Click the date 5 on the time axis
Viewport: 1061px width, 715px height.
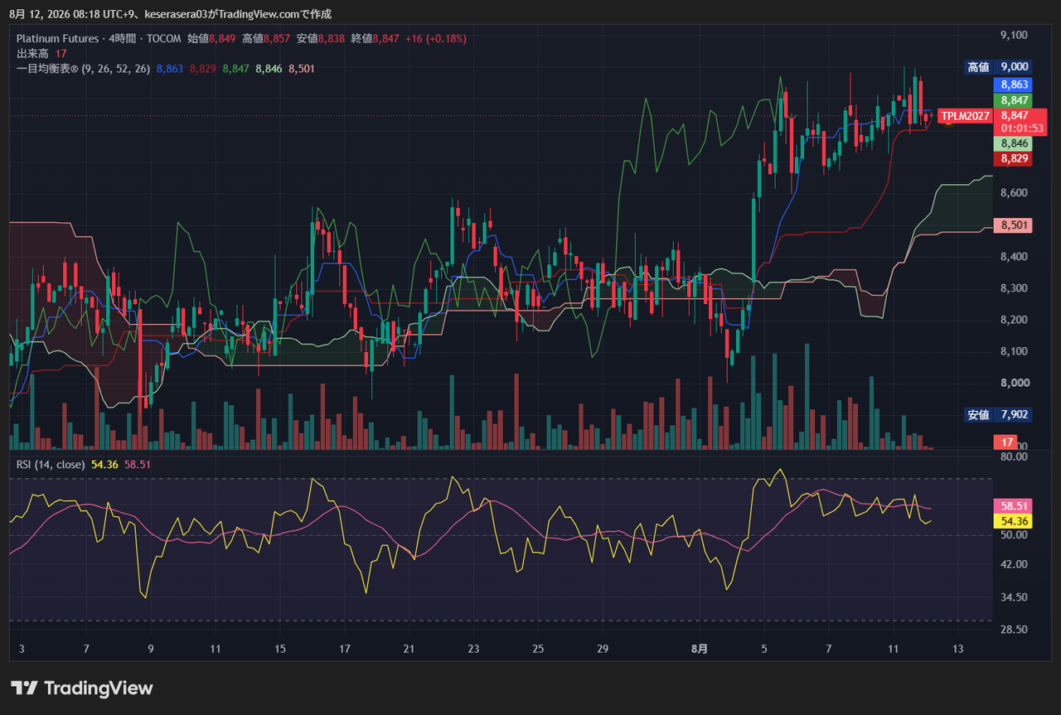(764, 649)
